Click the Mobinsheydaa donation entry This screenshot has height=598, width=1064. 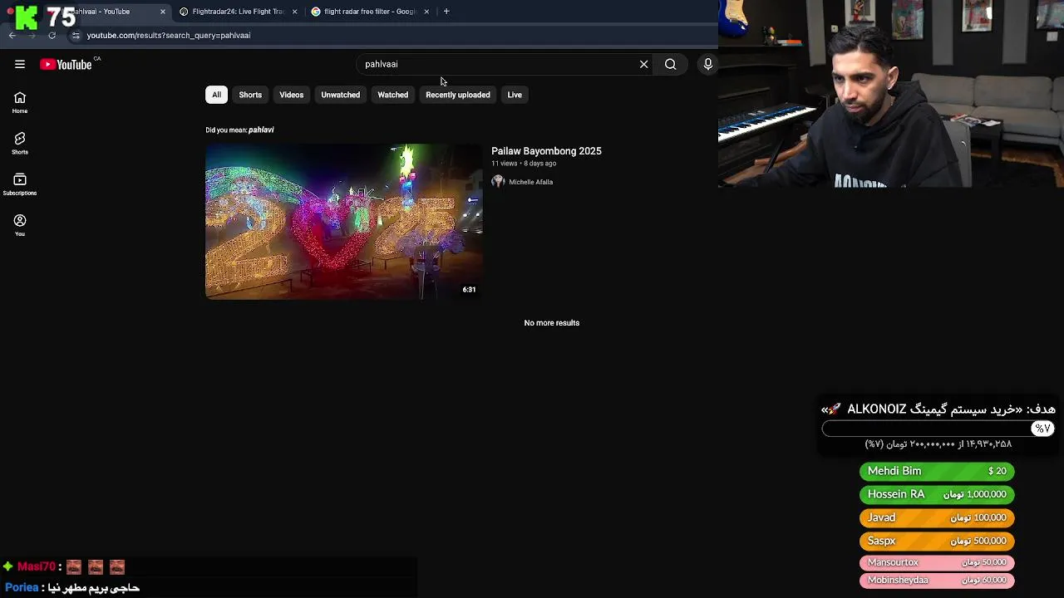coord(937,580)
